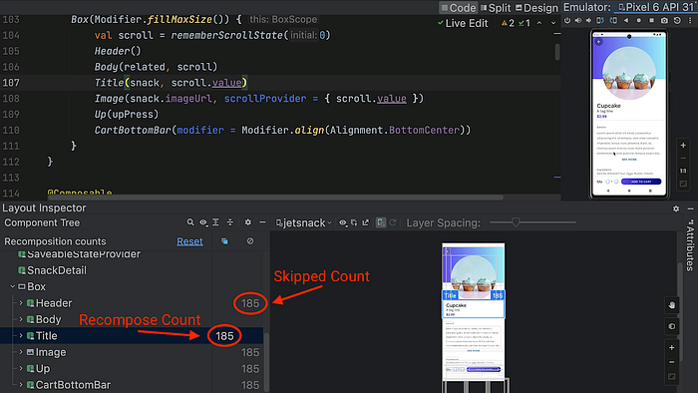Select the pan hand tool icon
698x393 pixels.
pyautogui.click(x=672, y=305)
